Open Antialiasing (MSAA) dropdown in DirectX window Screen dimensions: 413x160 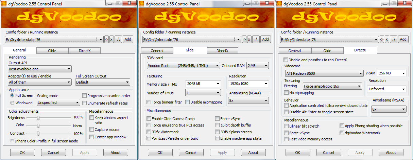(389, 109)
